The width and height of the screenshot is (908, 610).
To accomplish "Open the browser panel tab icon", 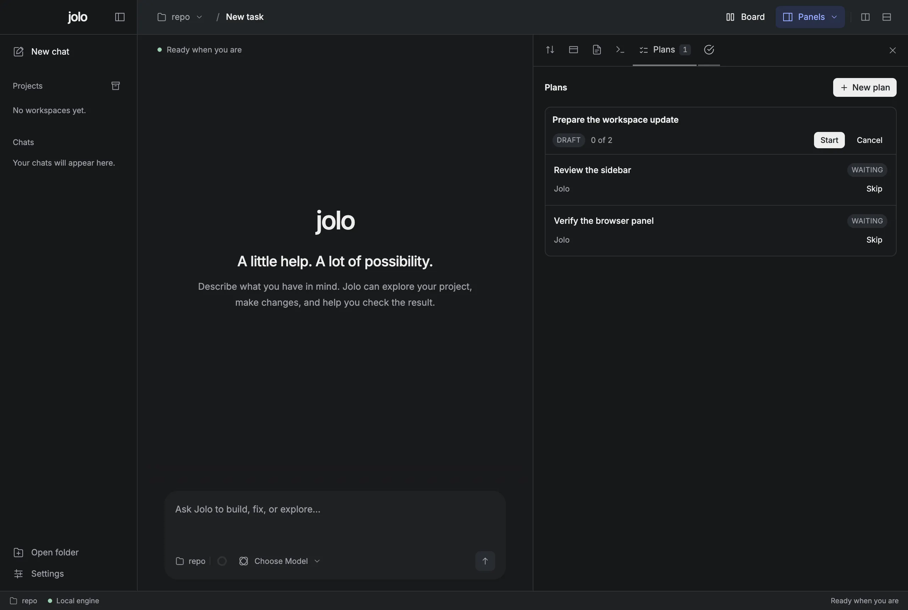I will coord(573,50).
